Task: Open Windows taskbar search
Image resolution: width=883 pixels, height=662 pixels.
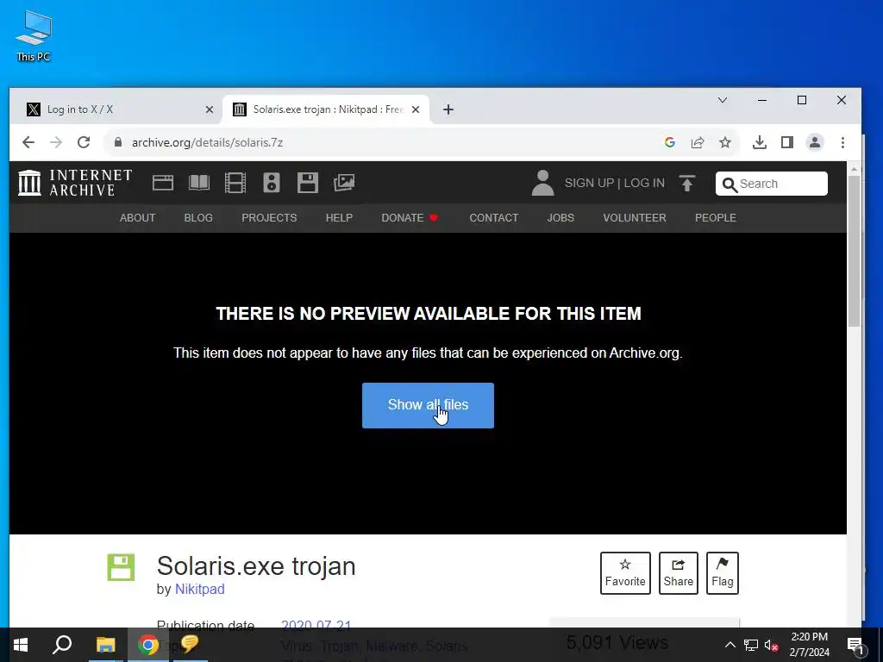Action: point(62,645)
